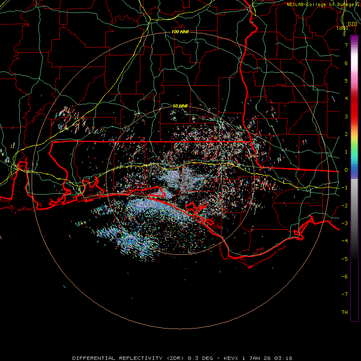
Task: Click the "03:18" time in the caption
Action: [x=284, y=358]
